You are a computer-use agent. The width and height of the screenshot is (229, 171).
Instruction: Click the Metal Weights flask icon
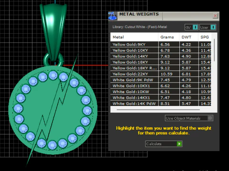(x=113, y=16)
